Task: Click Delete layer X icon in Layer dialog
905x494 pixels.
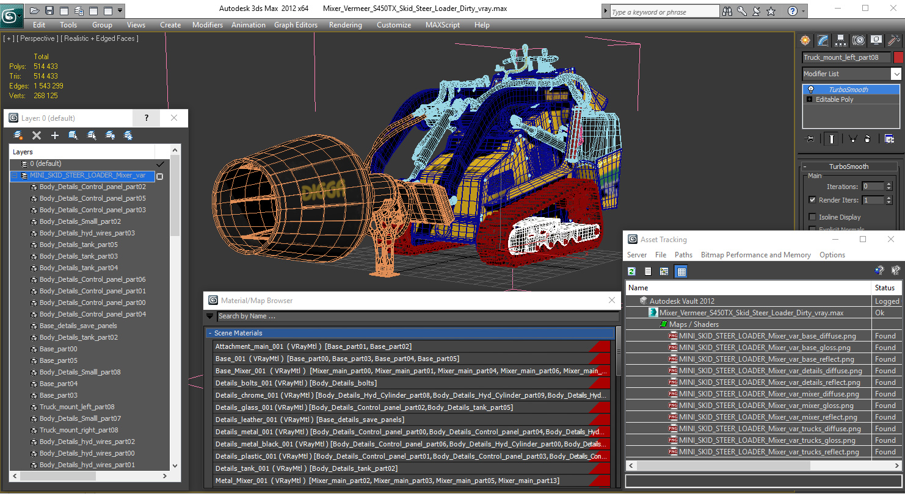Action: pos(37,135)
